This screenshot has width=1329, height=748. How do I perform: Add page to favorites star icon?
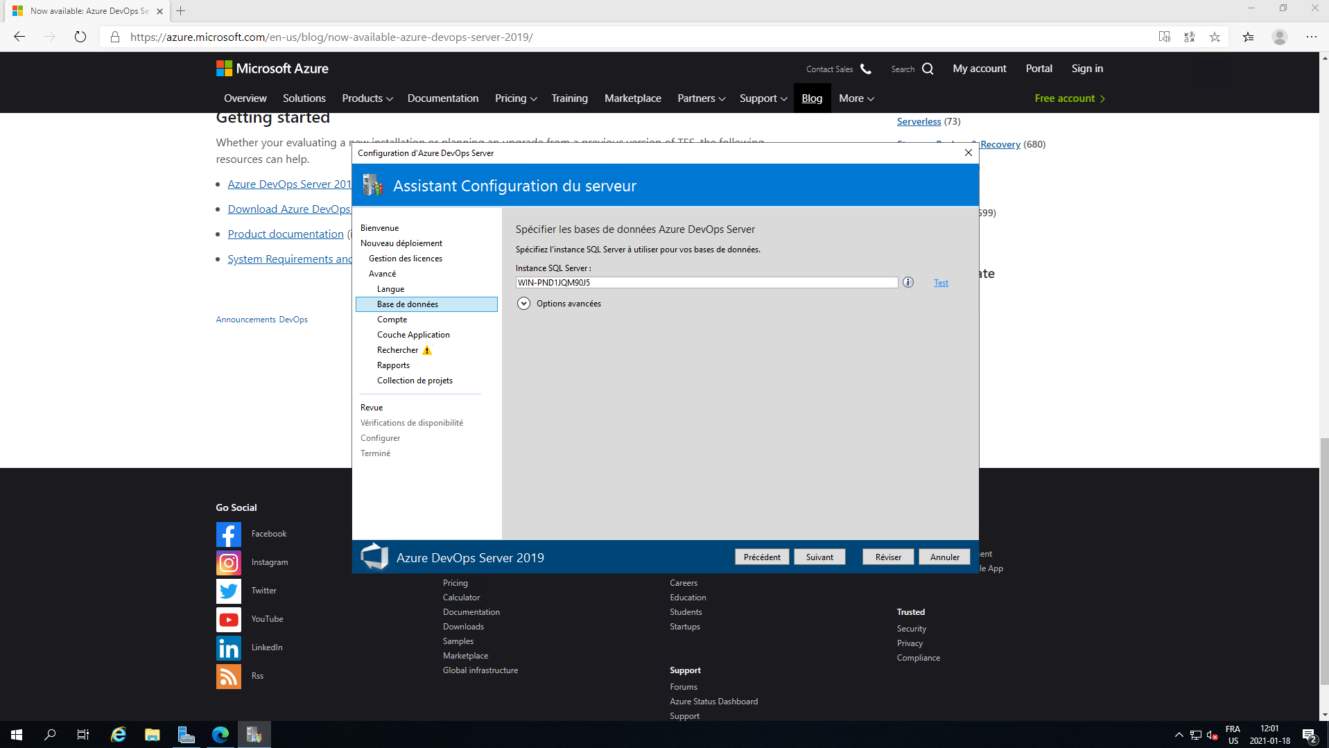pos(1215,37)
